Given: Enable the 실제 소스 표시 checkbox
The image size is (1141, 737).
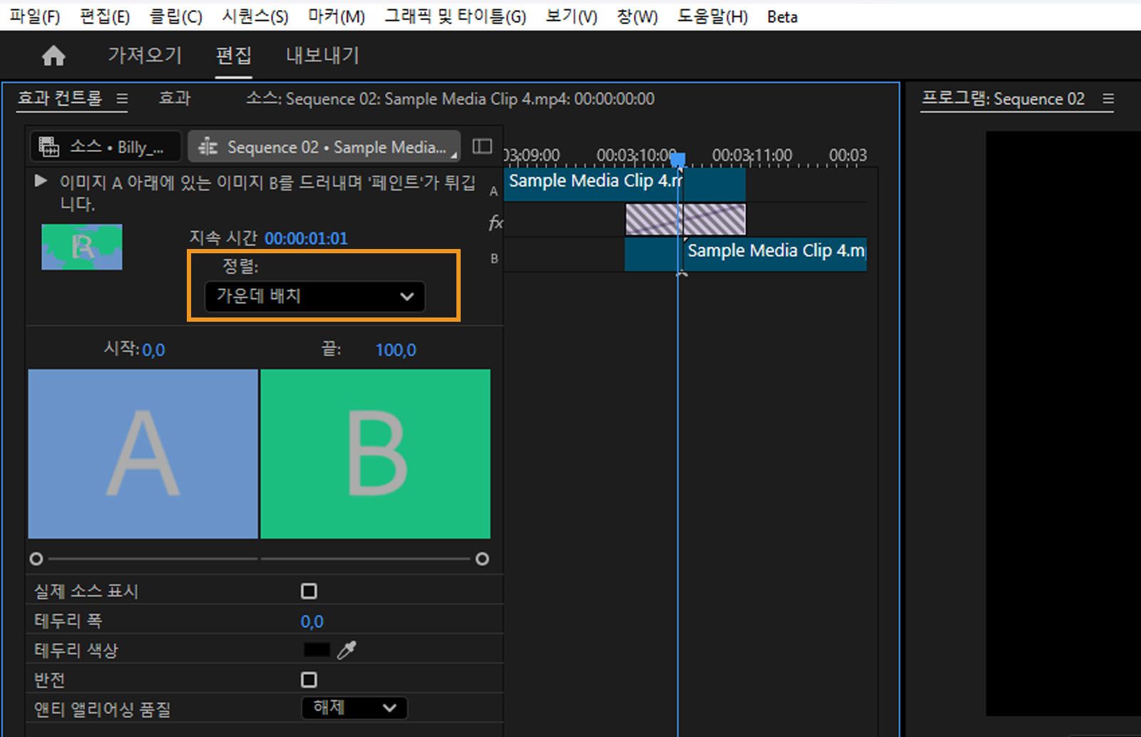Looking at the screenshot, I should pos(309,591).
